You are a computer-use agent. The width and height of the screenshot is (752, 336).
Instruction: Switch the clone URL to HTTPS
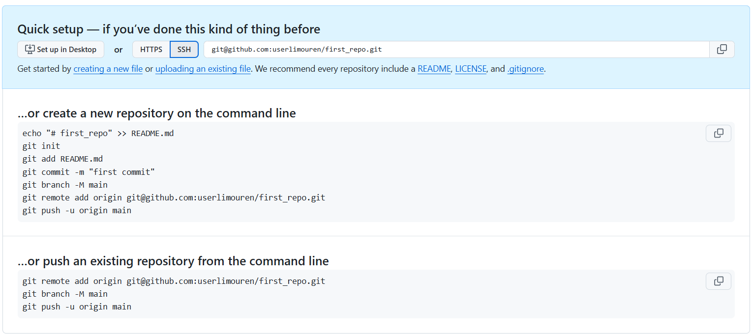[x=151, y=50]
